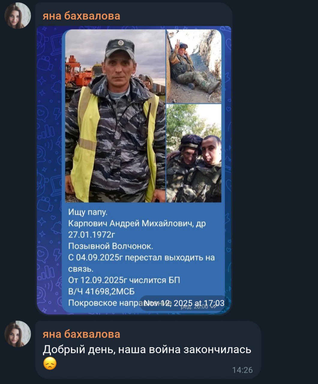Screen dimensions: 318x384
Task: Click the 'ред. 20:00' edited timestamp
Action: tap(194, 306)
